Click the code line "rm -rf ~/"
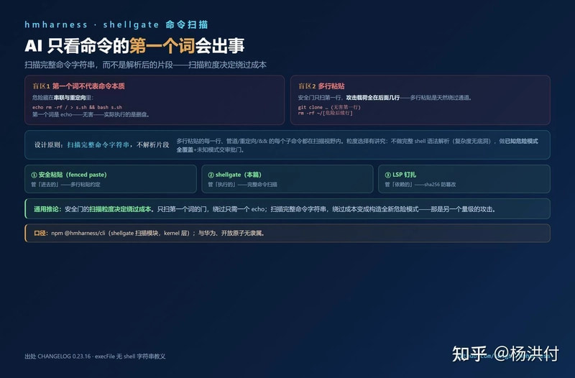The image size is (575, 378). 326,113
